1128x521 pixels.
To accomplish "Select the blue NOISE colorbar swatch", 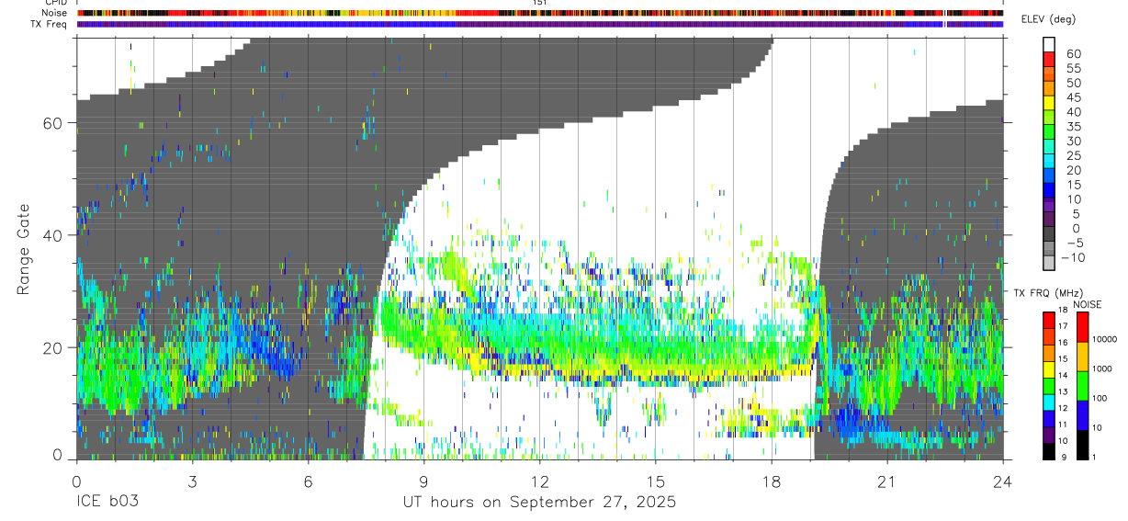I will point(1081,415).
